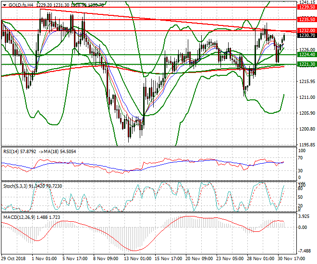Select the 20 Nov 09:00 time label

(x=199, y=259)
